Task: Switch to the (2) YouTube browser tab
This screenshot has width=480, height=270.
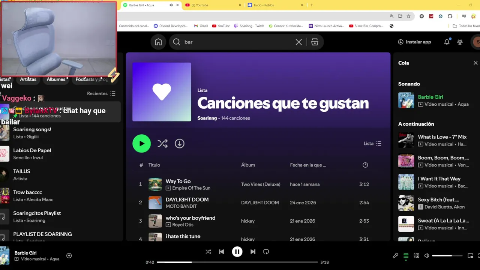Action: (x=214, y=5)
